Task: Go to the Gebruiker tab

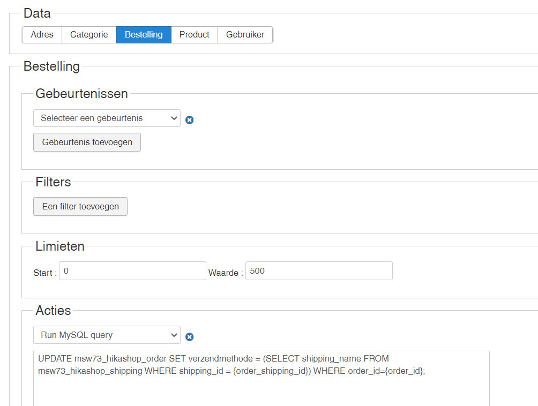Action: 245,35
